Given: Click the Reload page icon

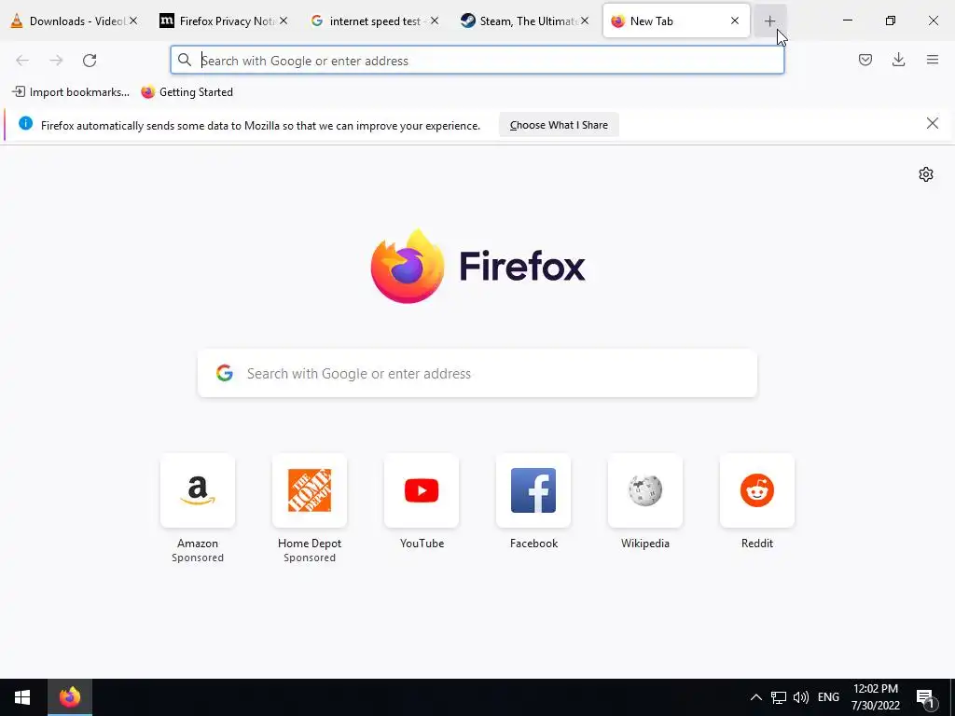Looking at the screenshot, I should [90, 61].
